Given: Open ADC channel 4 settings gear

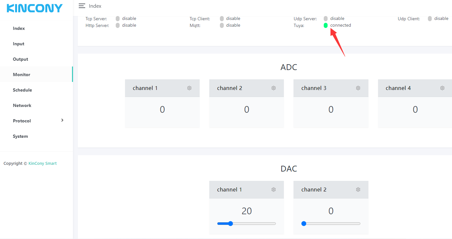Looking at the screenshot, I should pos(442,88).
